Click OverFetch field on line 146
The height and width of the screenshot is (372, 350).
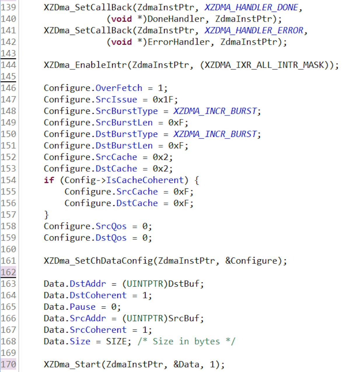coord(119,88)
